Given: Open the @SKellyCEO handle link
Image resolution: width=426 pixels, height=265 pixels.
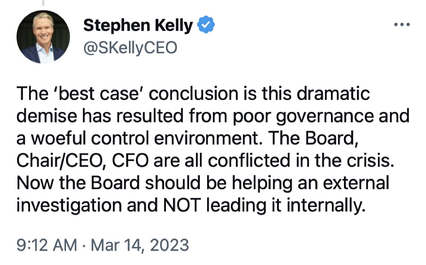Looking at the screenshot, I should point(130,48).
